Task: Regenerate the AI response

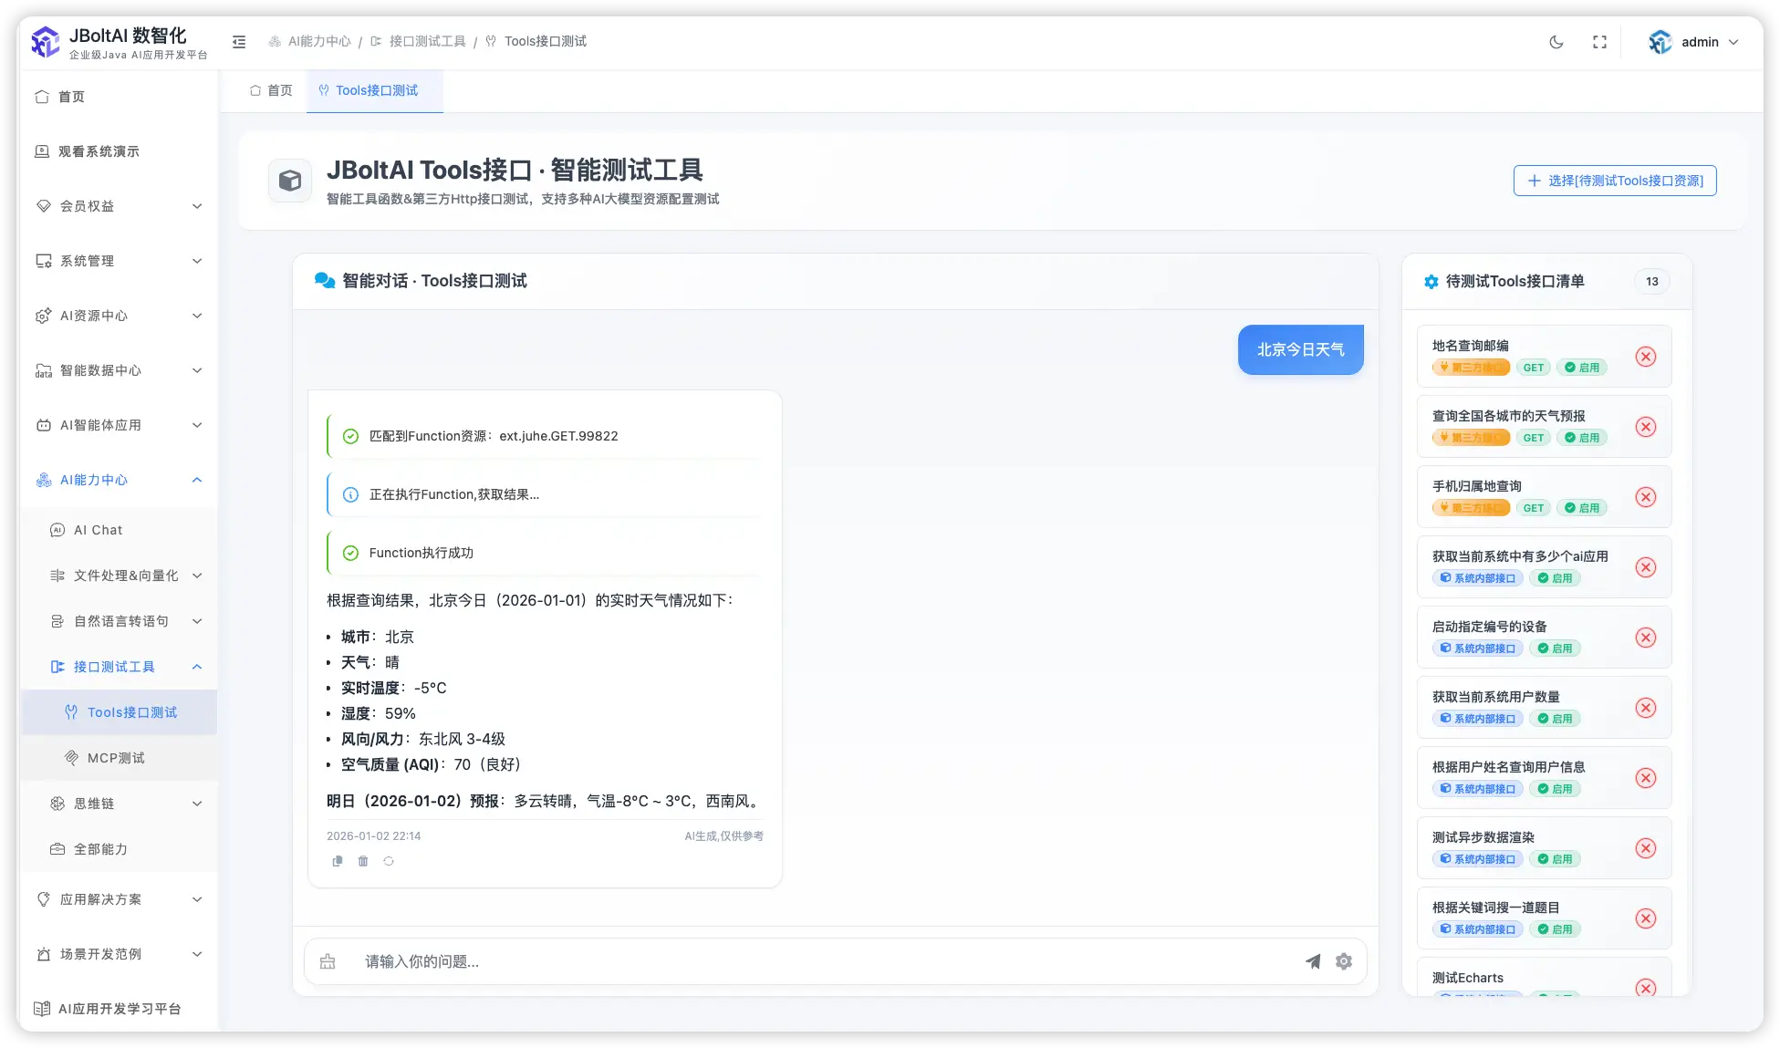Action: (x=389, y=861)
